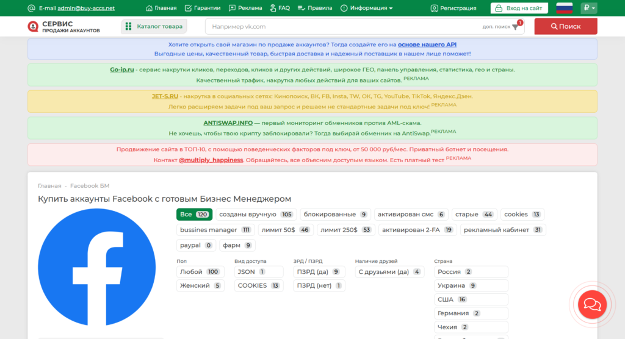Choose Женский under Пол
This screenshot has width=625, height=339.
[x=200, y=285]
